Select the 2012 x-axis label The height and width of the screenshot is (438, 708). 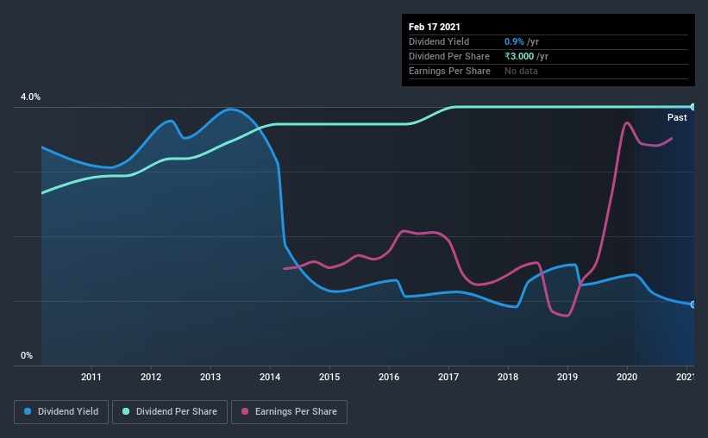(151, 377)
